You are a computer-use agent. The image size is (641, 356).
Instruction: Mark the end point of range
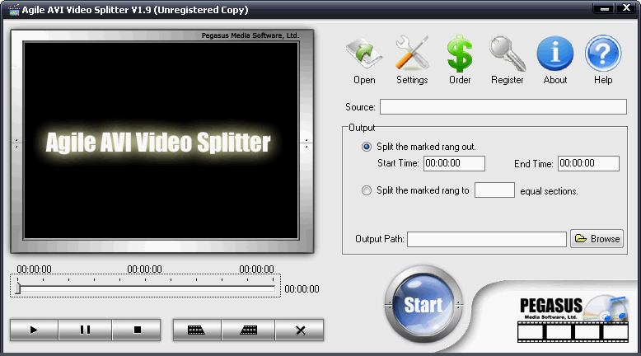pyautogui.click(x=248, y=330)
